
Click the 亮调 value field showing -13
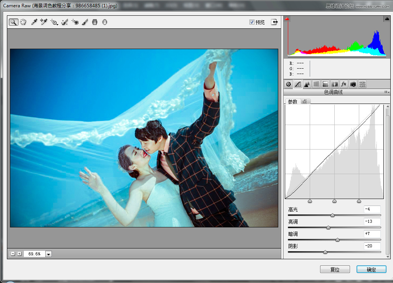tap(372, 221)
